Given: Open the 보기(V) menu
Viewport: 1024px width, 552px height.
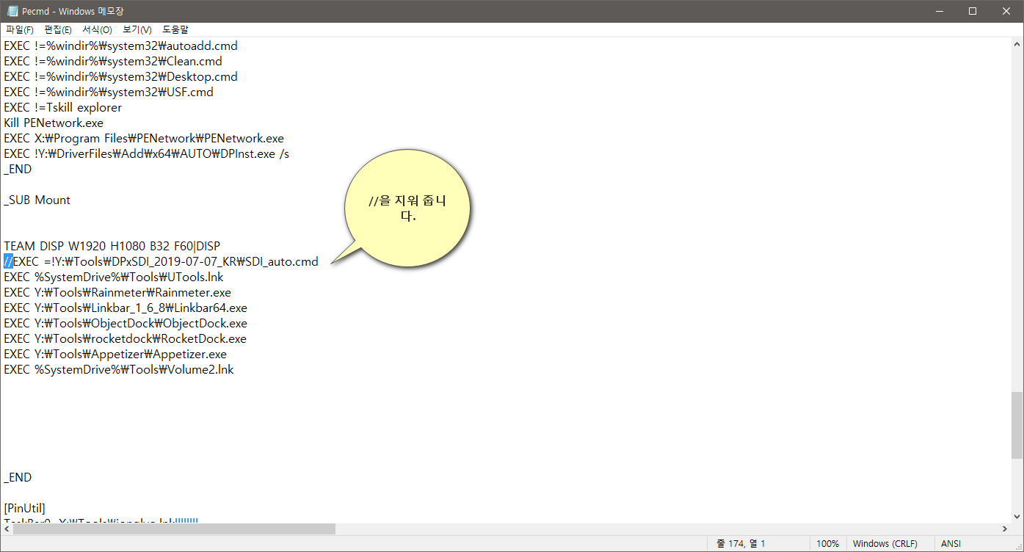Looking at the screenshot, I should [137, 30].
